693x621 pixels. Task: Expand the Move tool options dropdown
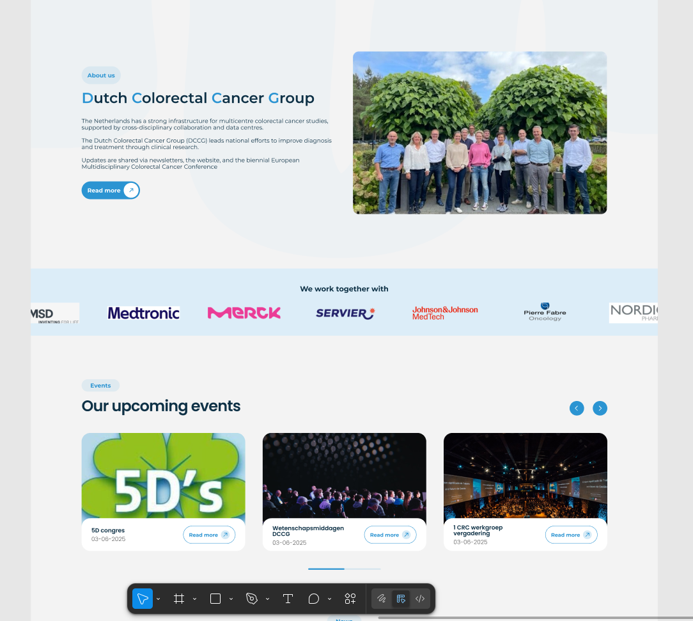tap(159, 599)
